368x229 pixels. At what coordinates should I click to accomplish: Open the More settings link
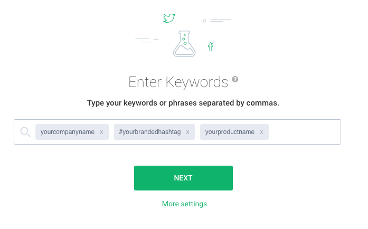point(184,204)
